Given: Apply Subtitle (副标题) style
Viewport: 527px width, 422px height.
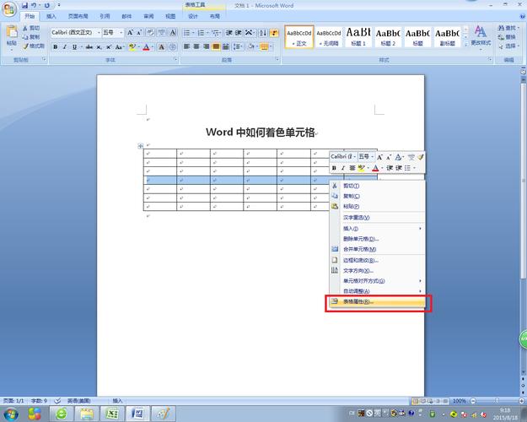Looking at the screenshot, I should point(448,36).
